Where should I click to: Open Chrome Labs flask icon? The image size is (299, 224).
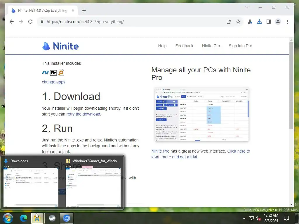[250, 22]
